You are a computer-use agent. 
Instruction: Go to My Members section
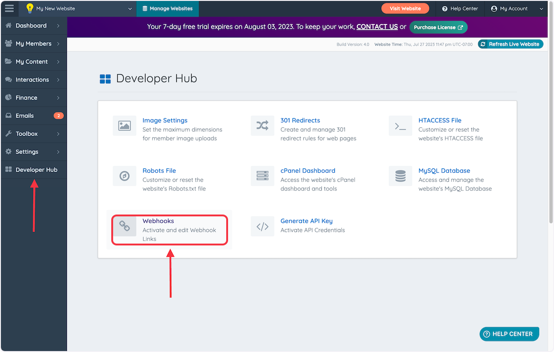click(x=34, y=43)
